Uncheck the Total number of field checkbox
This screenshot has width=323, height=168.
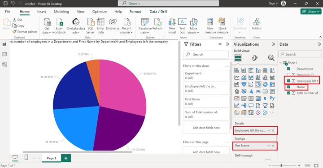click(x=288, y=93)
